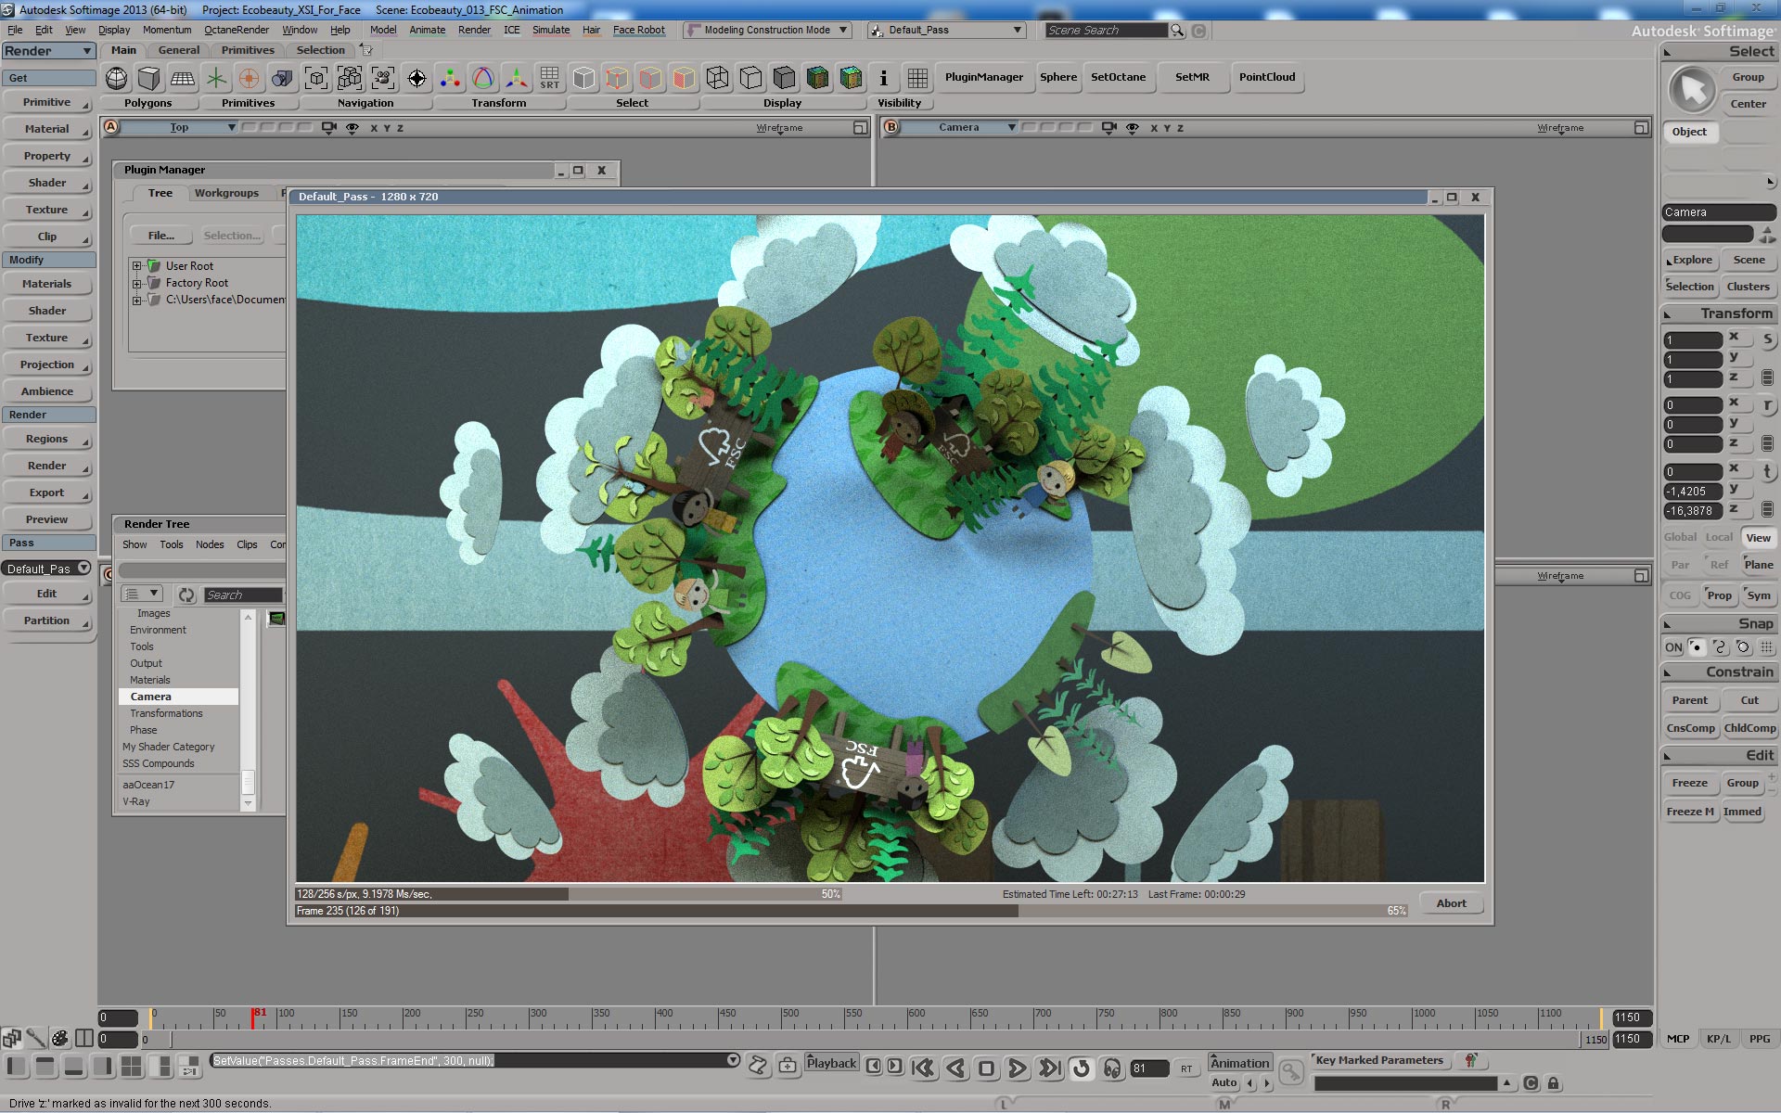Click the frame 81 marker on timeline
Image resolution: width=1781 pixels, height=1113 pixels.
pyautogui.click(x=253, y=1017)
